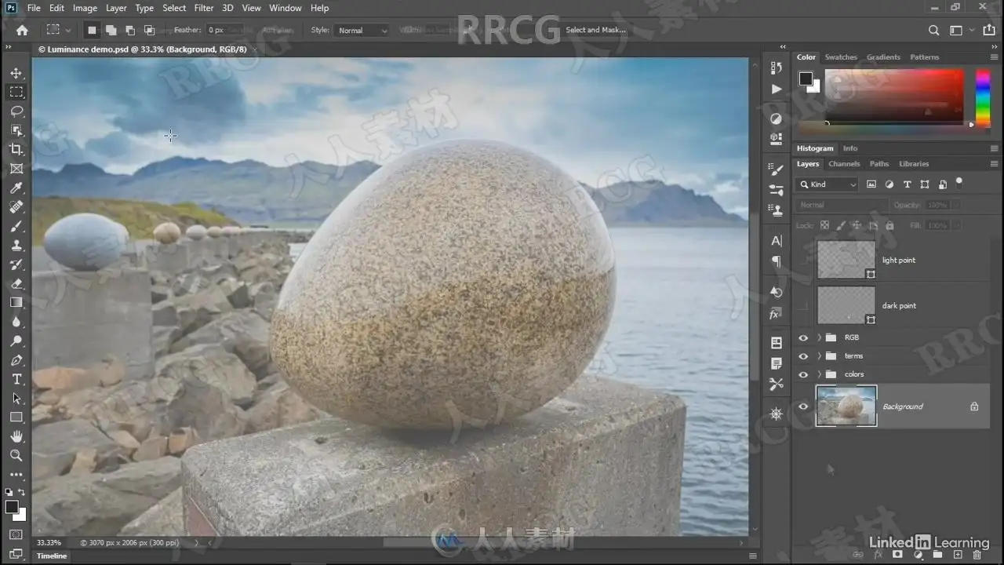
Task: Open the Timeline panel
Action: 52,556
